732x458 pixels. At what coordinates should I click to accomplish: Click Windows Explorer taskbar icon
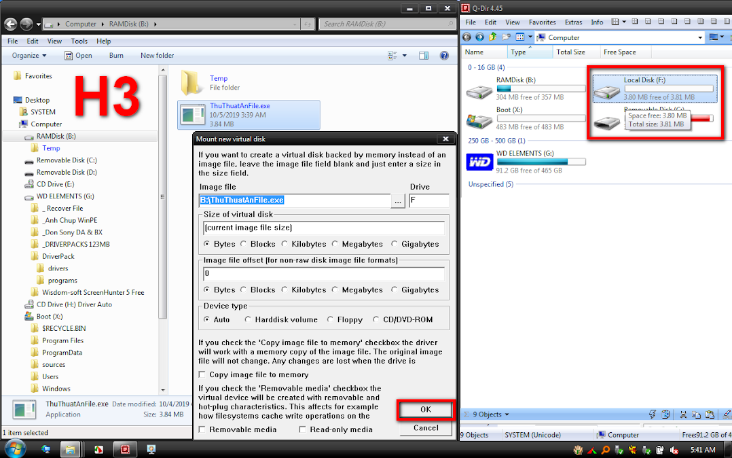coord(69,450)
